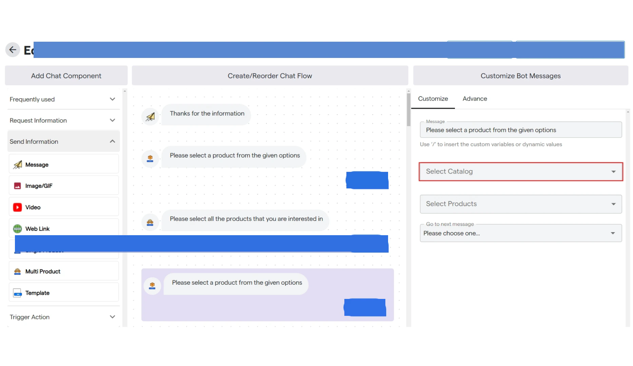This screenshot has width=633, height=366.
Task: Add the Web Link component
Action: pos(64,228)
